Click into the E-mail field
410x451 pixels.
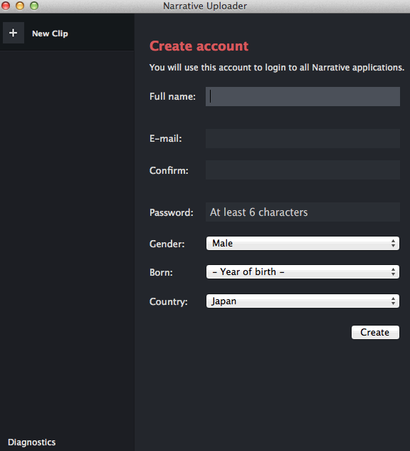(x=303, y=139)
